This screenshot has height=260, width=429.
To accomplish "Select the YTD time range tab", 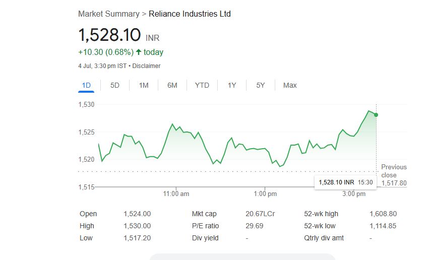I will 202,85.
